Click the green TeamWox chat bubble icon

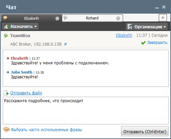tap(6, 36)
